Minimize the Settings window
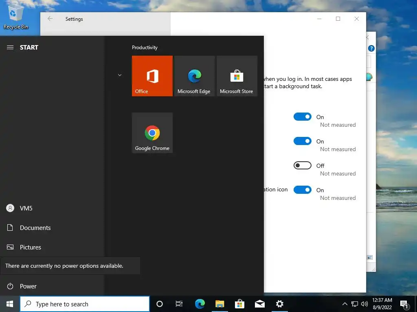This screenshot has height=312, width=417. [x=319, y=19]
